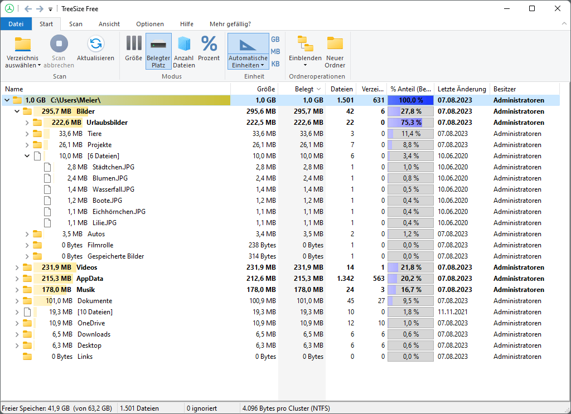Open the Optionen ribbon tab

(150, 24)
